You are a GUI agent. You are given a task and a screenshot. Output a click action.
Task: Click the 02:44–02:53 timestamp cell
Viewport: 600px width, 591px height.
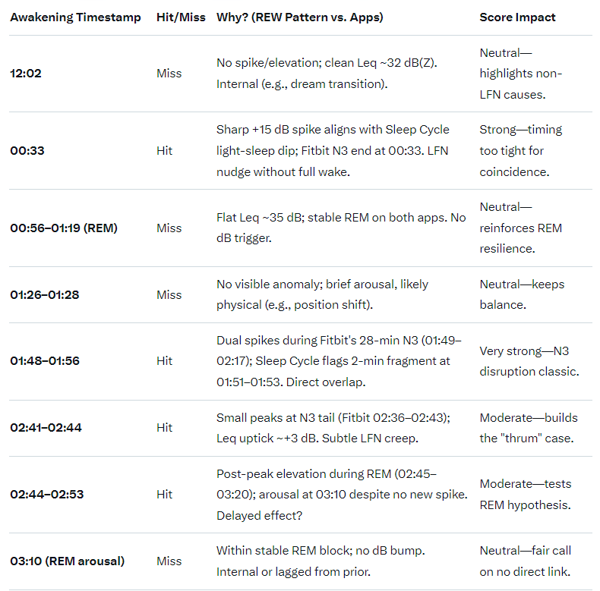point(46,495)
